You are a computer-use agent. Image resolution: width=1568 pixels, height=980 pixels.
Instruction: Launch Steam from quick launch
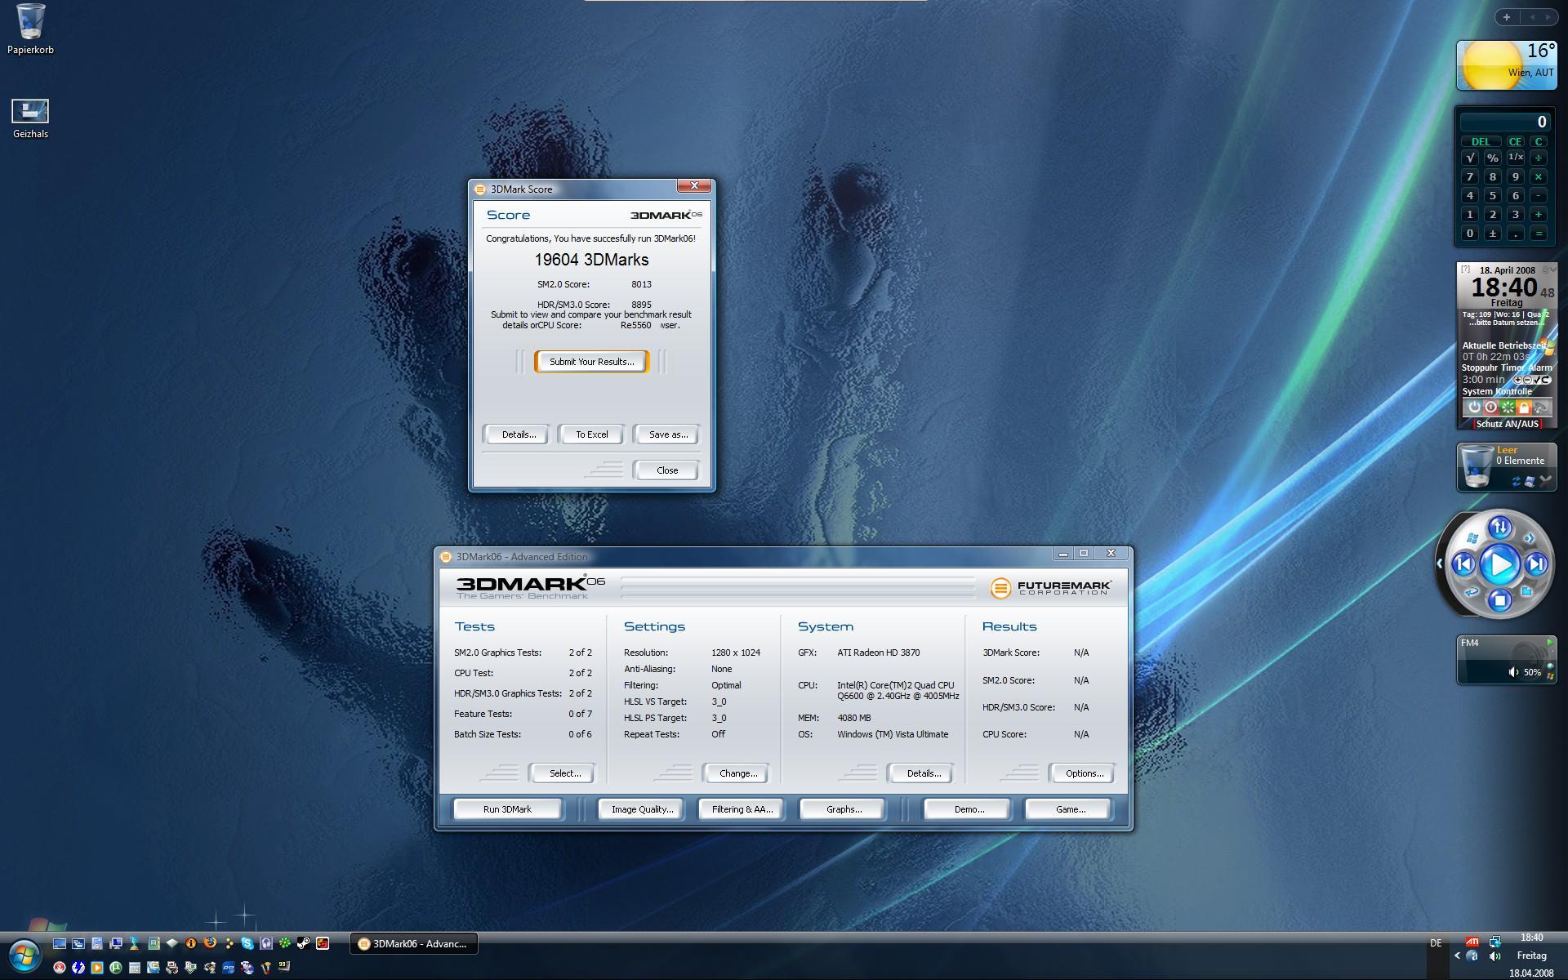tap(303, 943)
